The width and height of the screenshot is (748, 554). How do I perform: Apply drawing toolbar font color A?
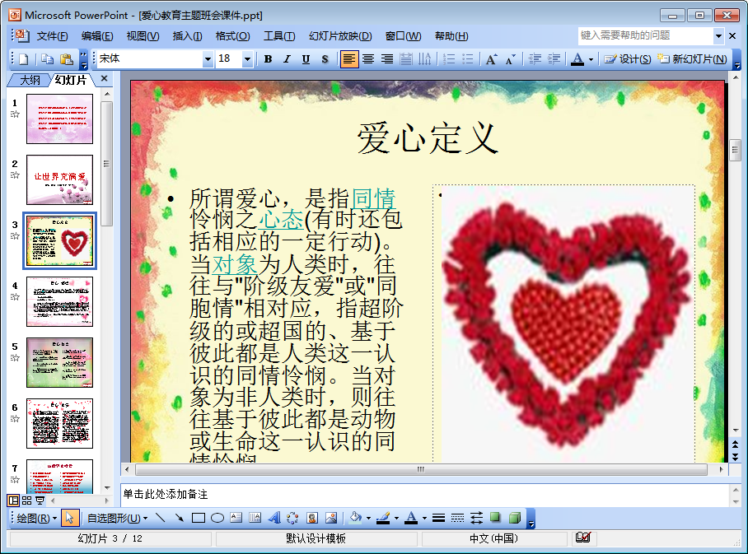(x=411, y=518)
